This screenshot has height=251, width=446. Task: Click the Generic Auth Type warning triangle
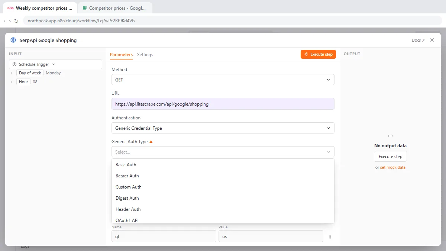coord(151,142)
